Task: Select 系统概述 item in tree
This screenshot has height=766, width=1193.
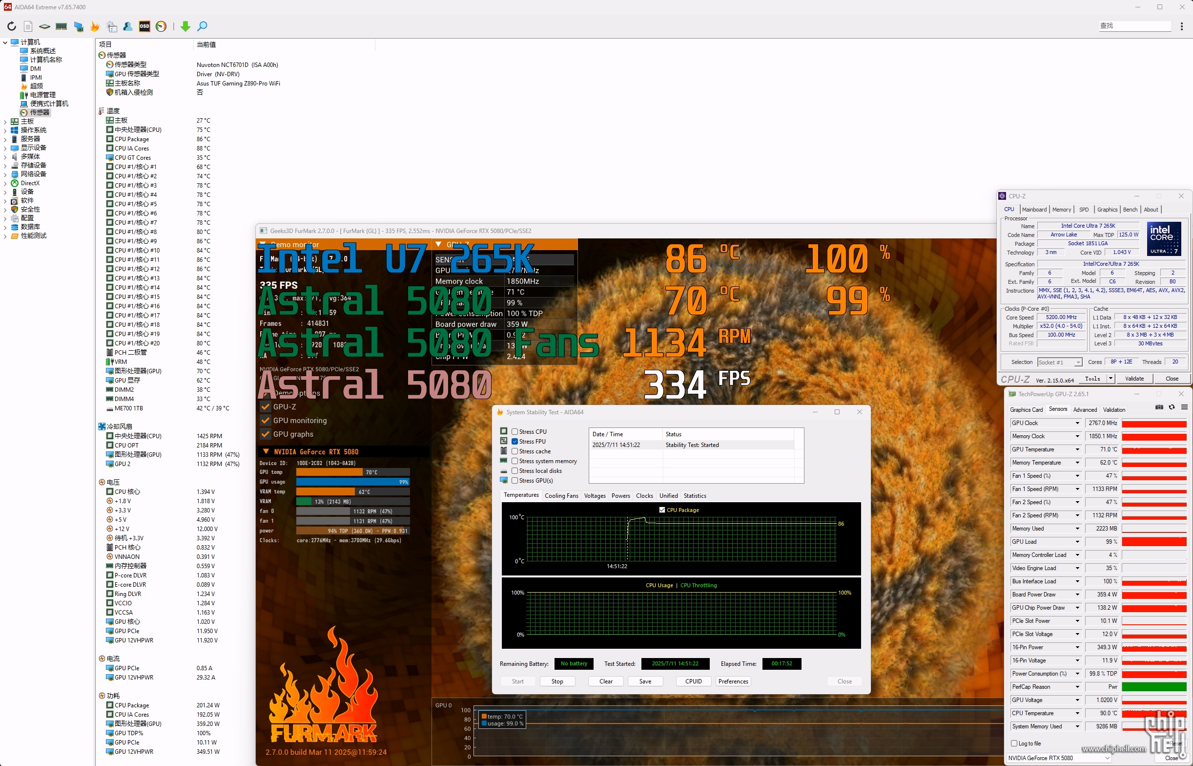Action: click(x=43, y=51)
